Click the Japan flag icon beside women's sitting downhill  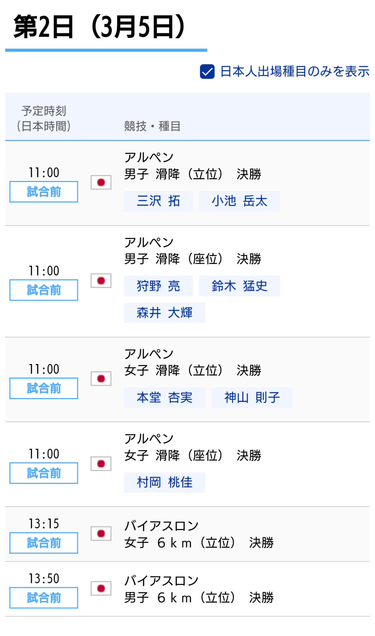point(101,463)
